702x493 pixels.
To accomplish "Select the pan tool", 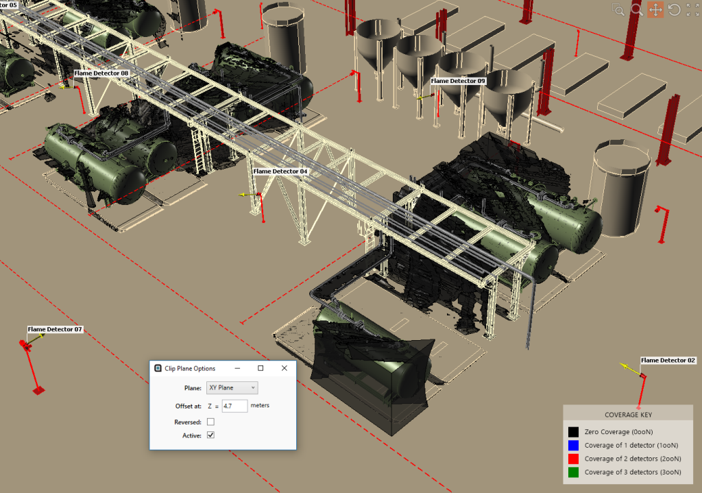I will (655, 10).
